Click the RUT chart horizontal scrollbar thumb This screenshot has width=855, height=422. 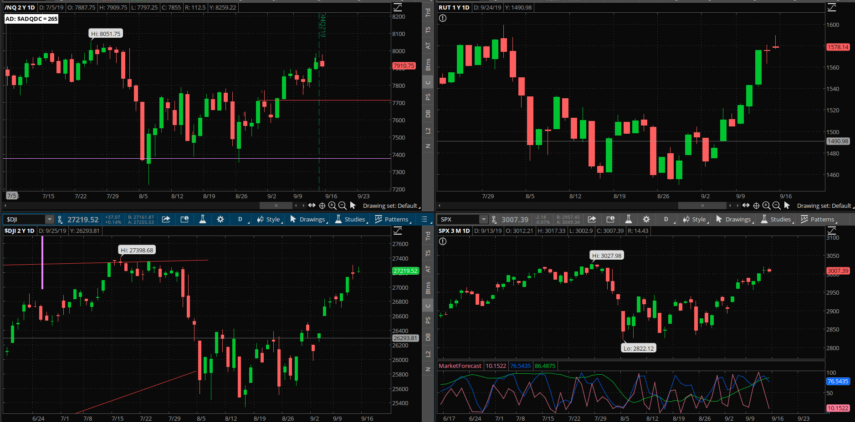tap(702, 206)
